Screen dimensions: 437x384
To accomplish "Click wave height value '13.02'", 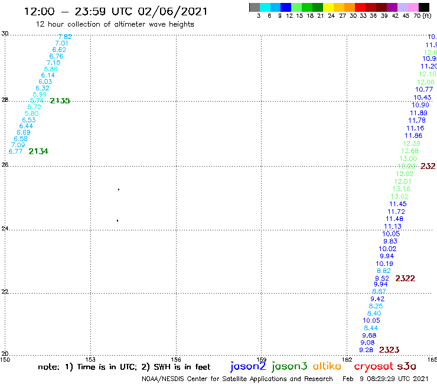I will pos(400,196).
